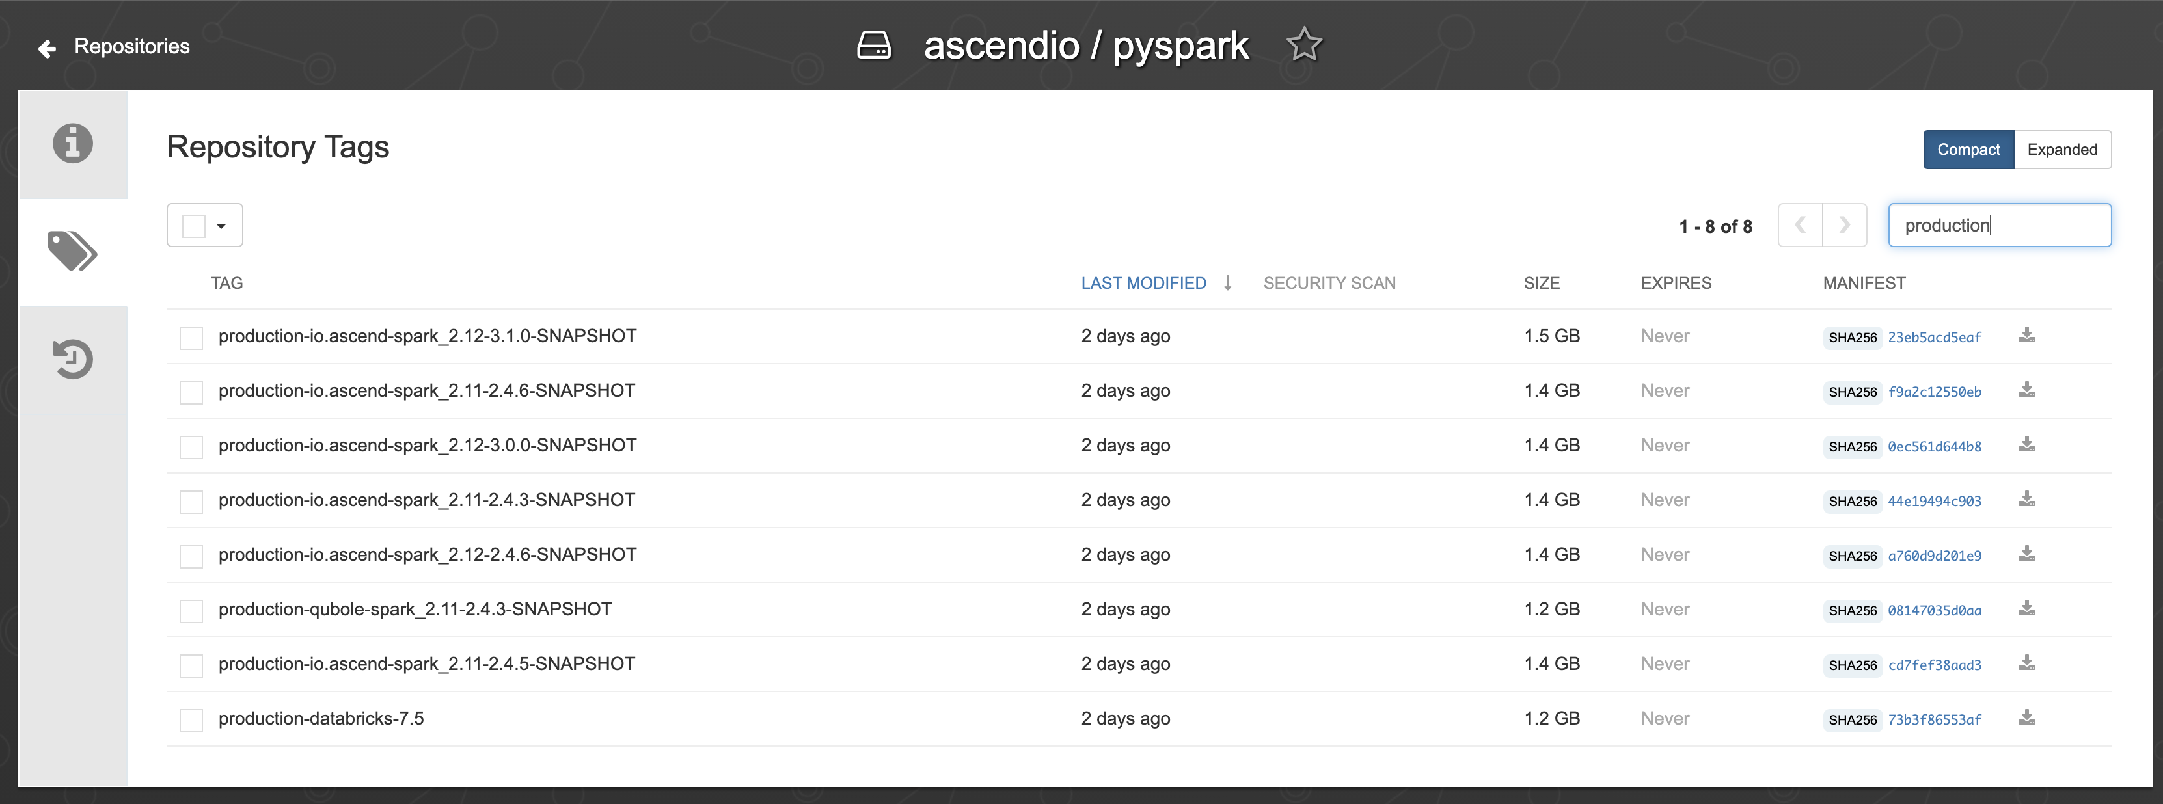Sort by Size column header
Viewport: 2163px width, 804px height.
[x=1542, y=283]
